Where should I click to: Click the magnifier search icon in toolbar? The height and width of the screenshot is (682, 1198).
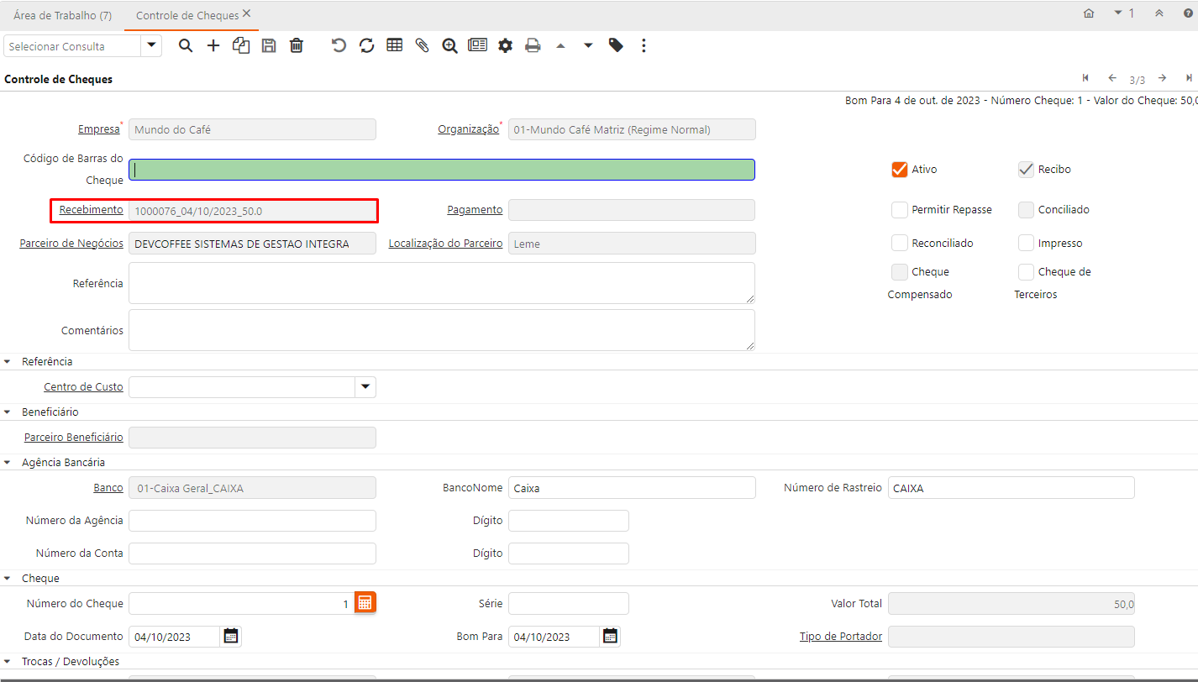[x=186, y=45]
